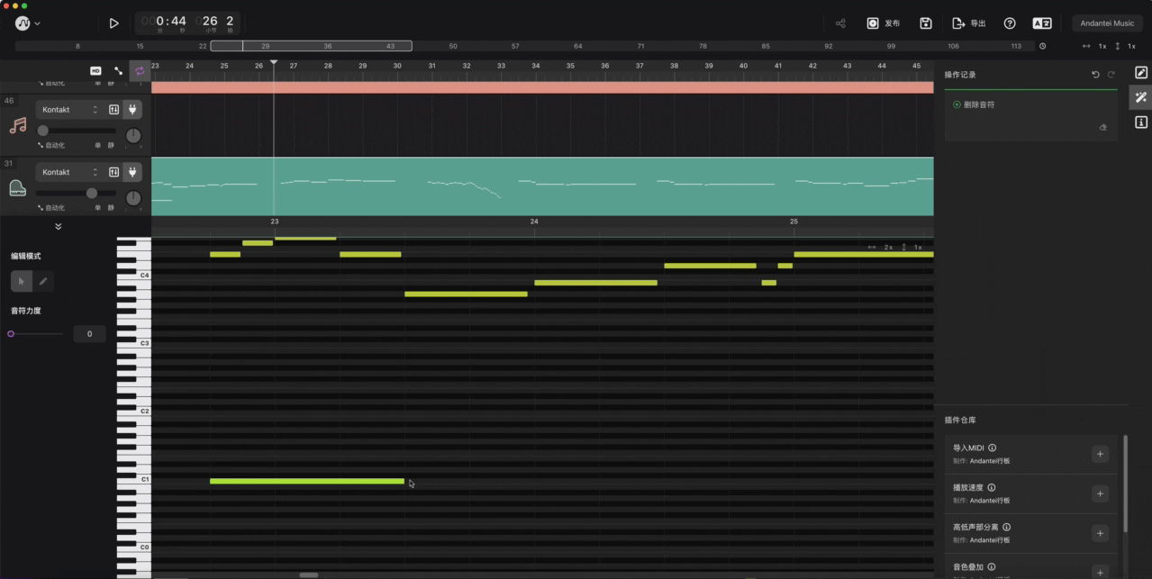Image resolution: width=1152 pixels, height=579 pixels.
Task: Collapse the track header panel with the double chevron
Action: 59,225
